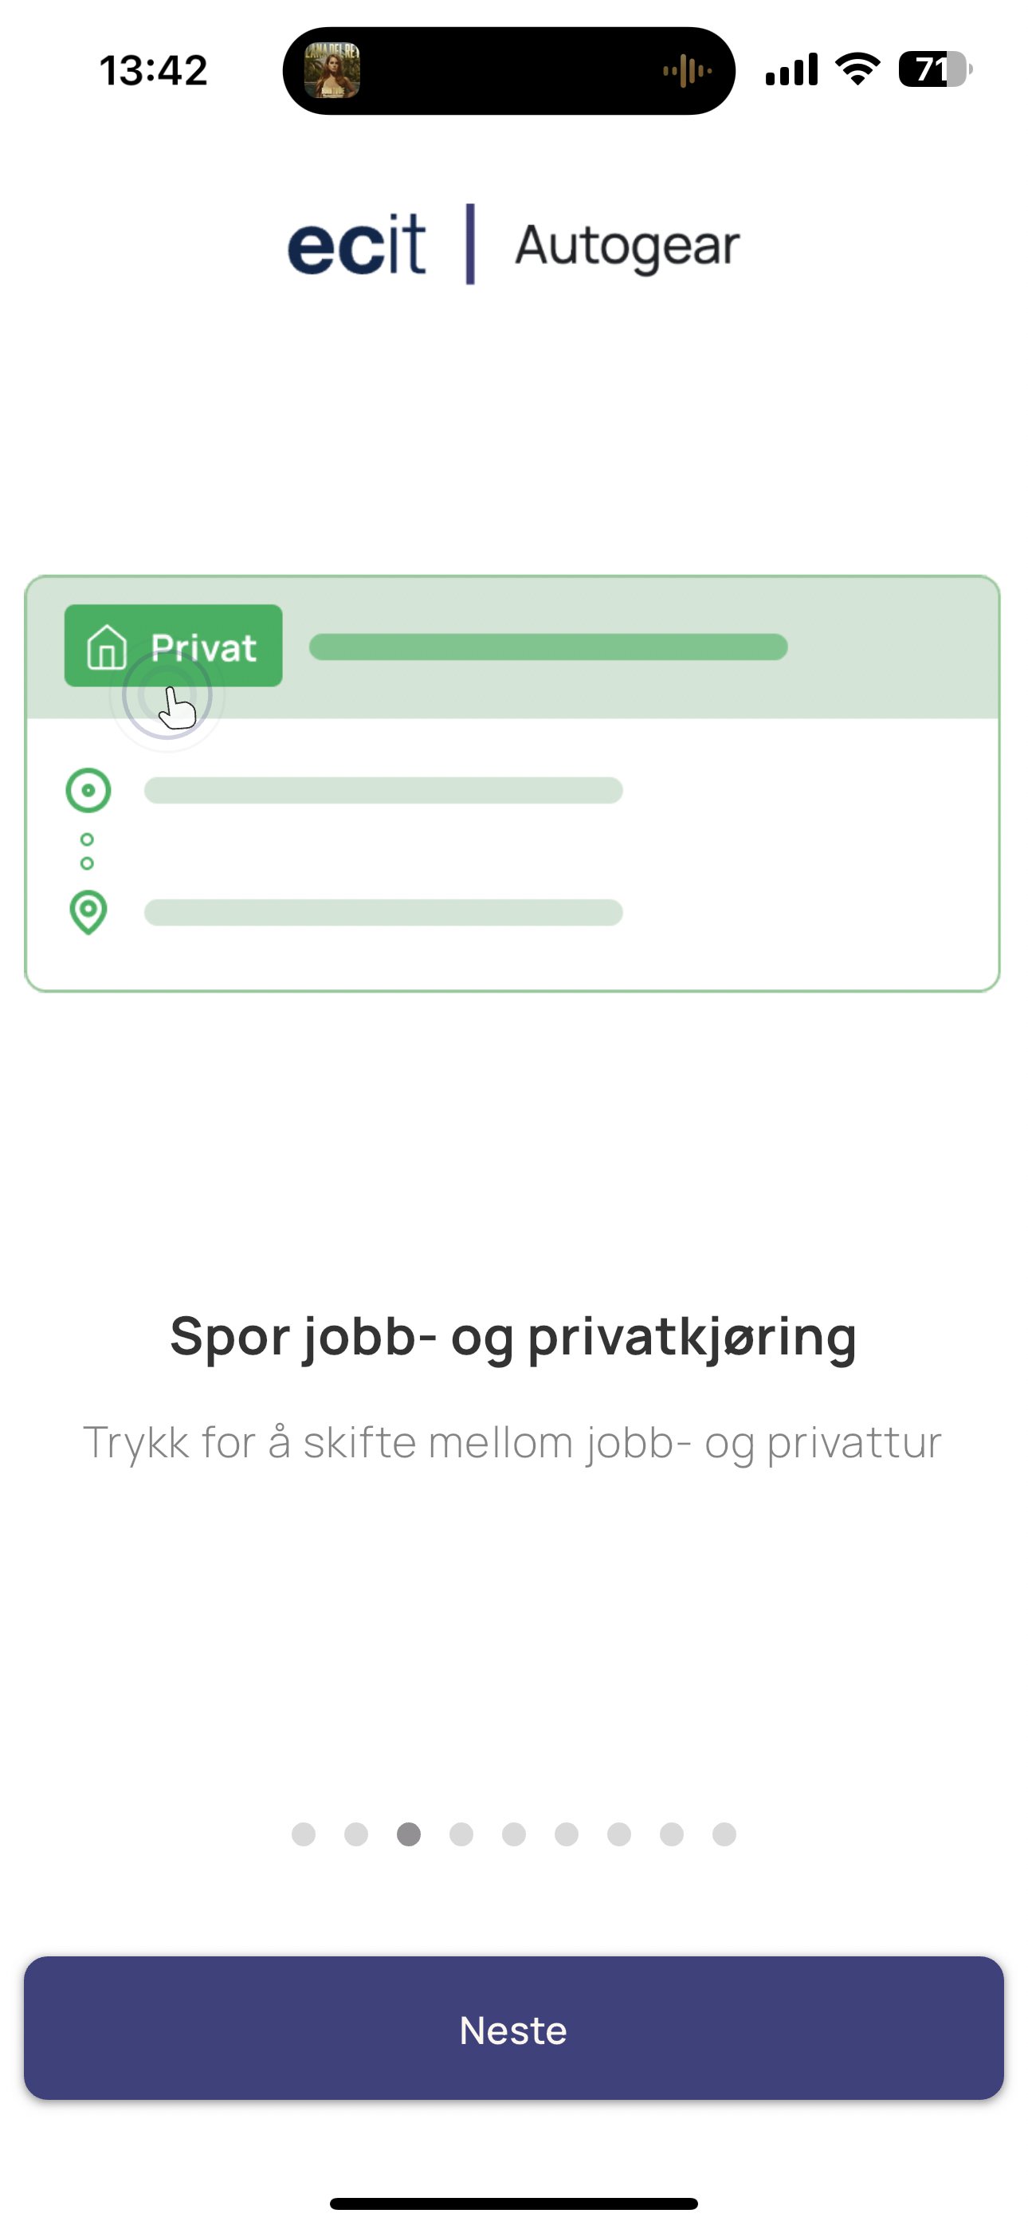Image resolution: width=1028 pixels, height=2229 pixels.
Task: Toggle the Privat trip type button
Action: [x=173, y=647]
